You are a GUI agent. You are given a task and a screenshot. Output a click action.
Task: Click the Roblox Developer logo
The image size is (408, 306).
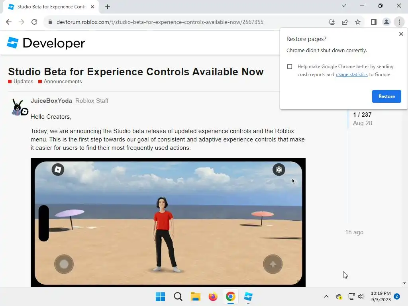pos(46,43)
